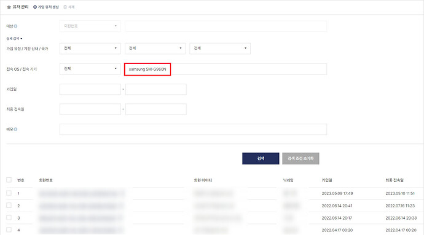Toggle the select-all checkbox in table header
Viewport: 424px width, 235px height.
[x=9, y=180]
